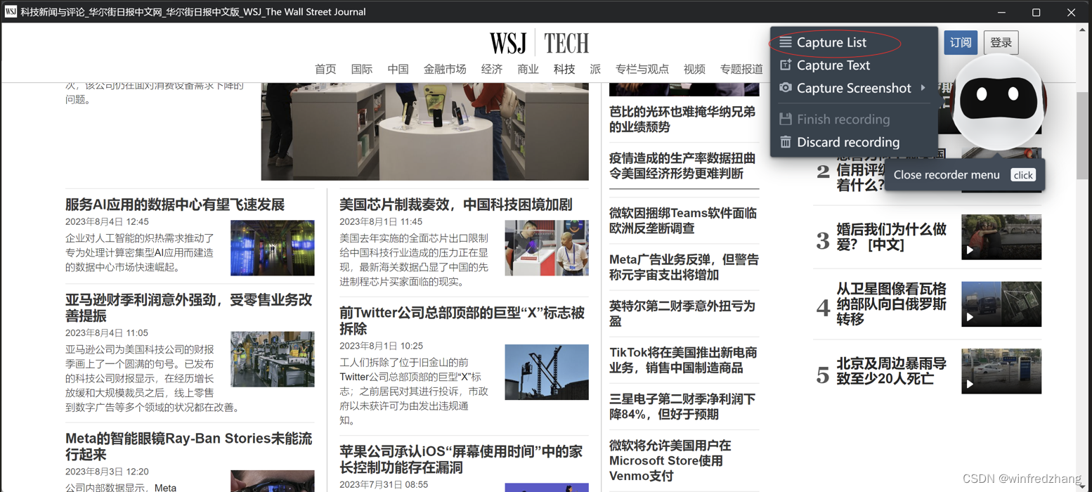
Task: Maximize the WSJ browser window
Action: point(1036,12)
